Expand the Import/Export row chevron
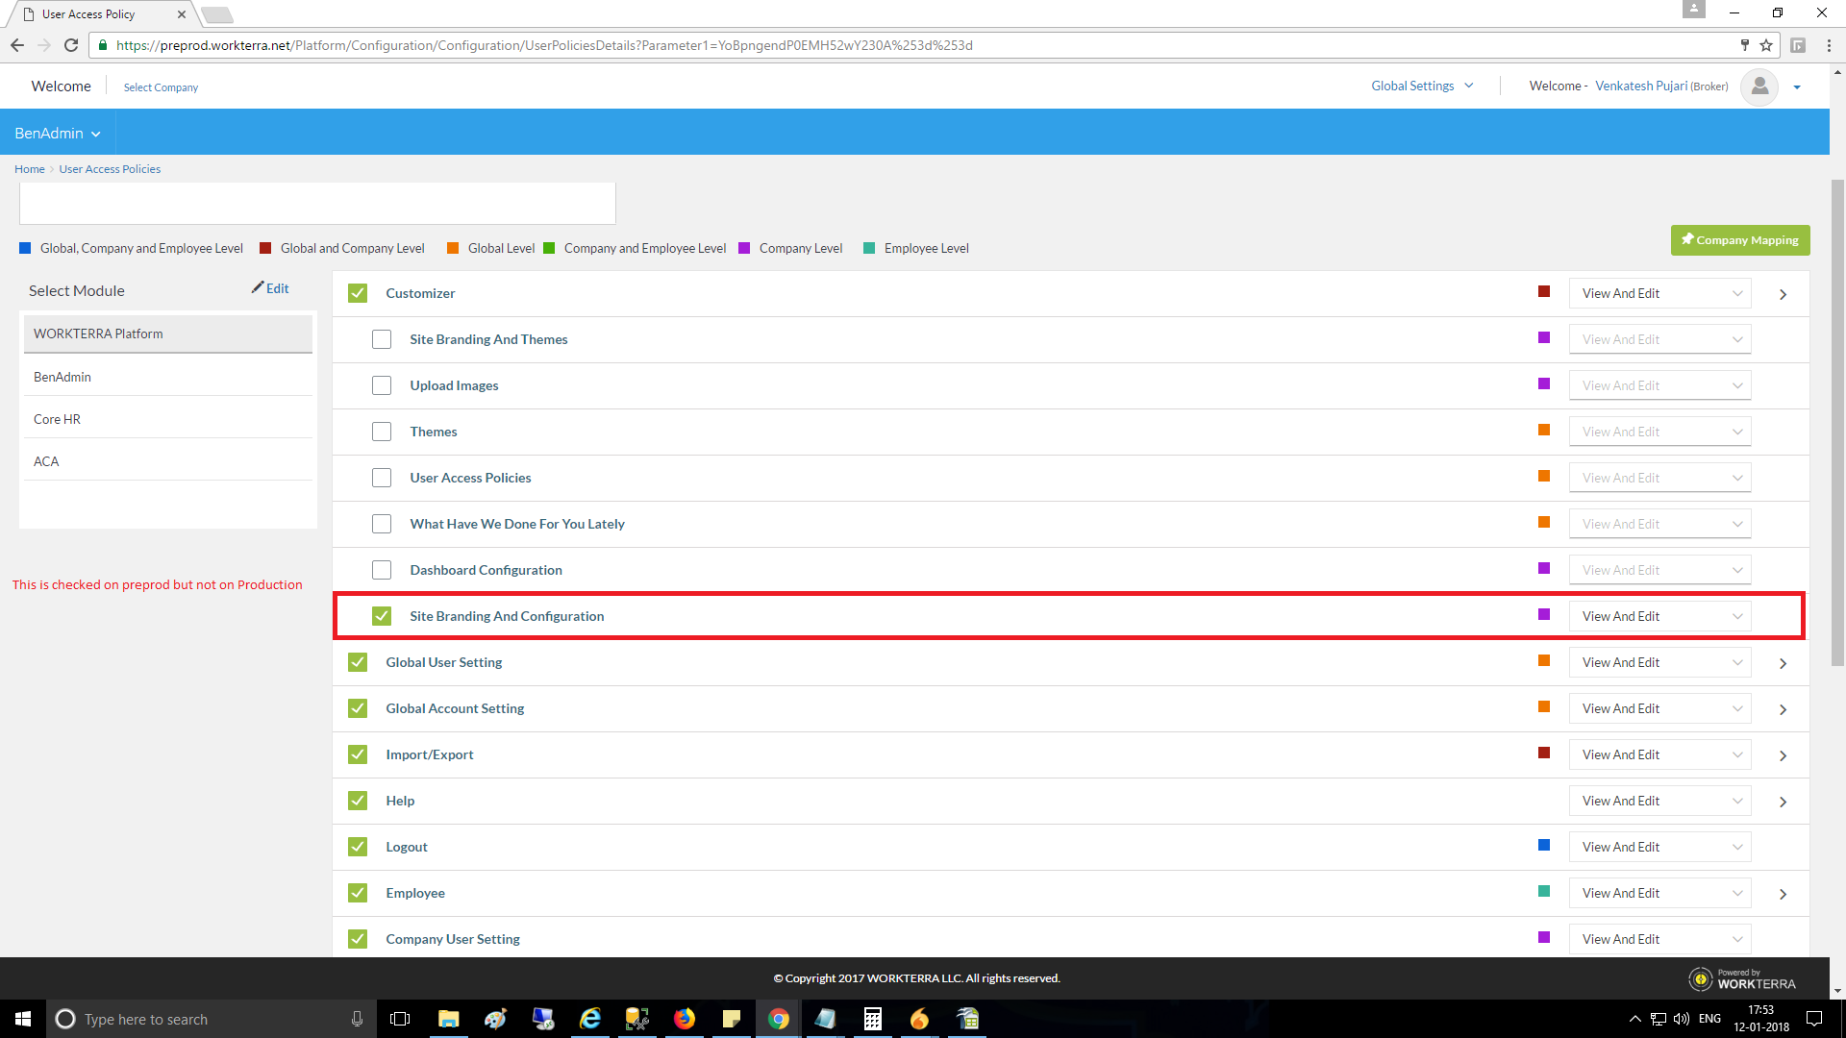Viewport: 1846px width, 1038px height. click(x=1783, y=755)
